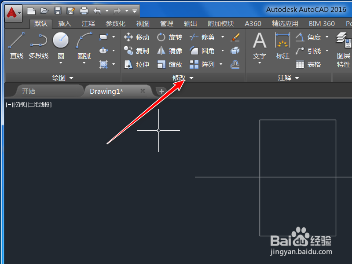
Task: Open the 视图 ribbon tab
Action: [143, 24]
